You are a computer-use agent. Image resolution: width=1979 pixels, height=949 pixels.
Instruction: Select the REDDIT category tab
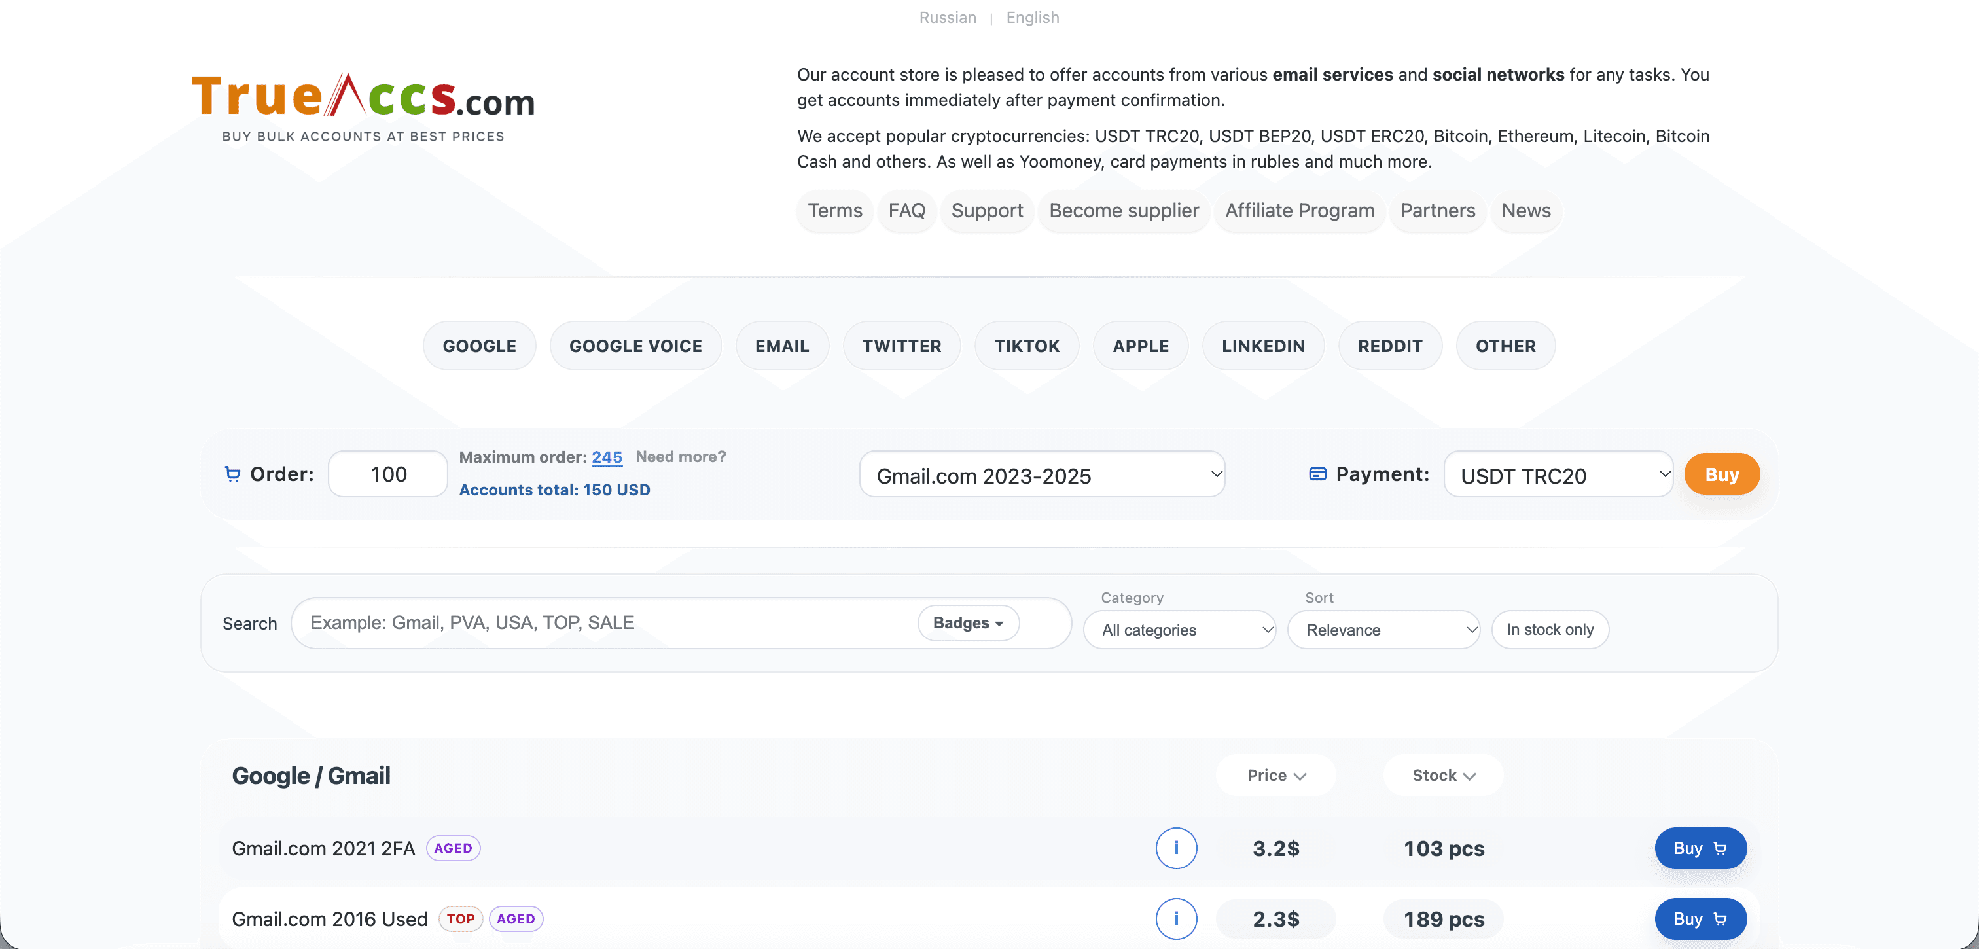[x=1390, y=345]
